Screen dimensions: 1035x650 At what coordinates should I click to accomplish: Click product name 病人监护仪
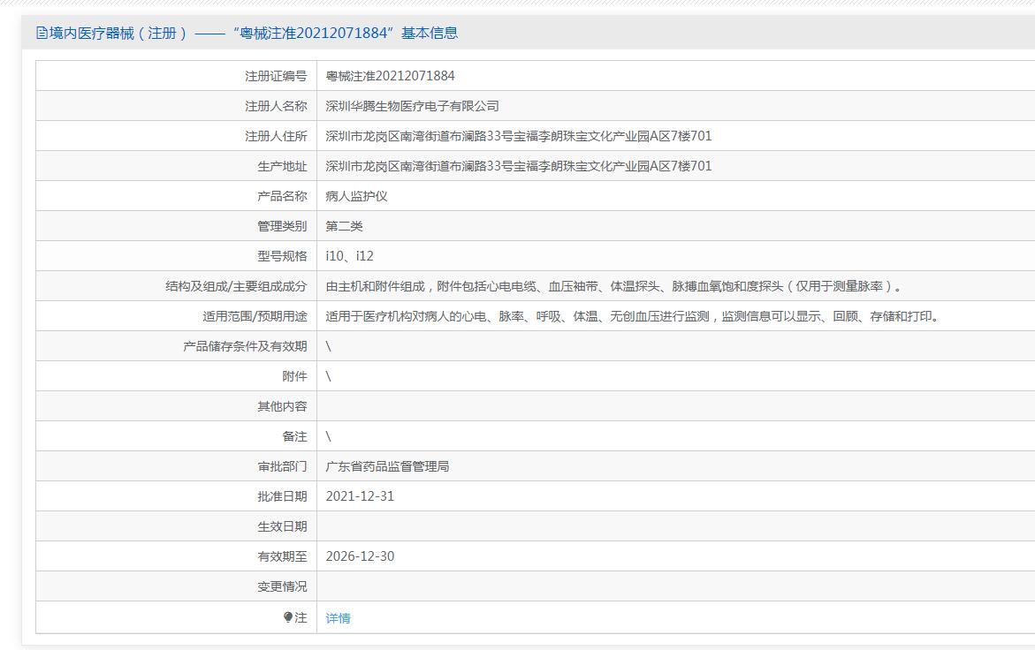(x=356, y=196)
